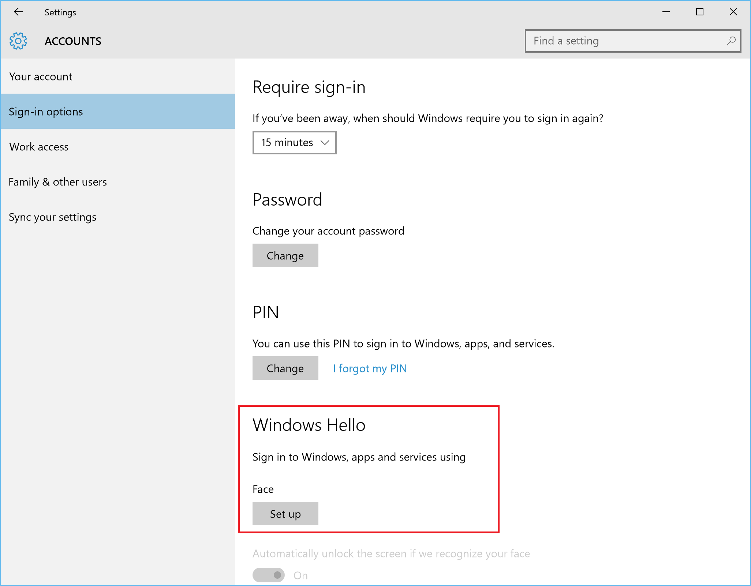751x586 pixels.
Task: Click the 'Automatically unlock the screen' text
Action: click(391, 553)
